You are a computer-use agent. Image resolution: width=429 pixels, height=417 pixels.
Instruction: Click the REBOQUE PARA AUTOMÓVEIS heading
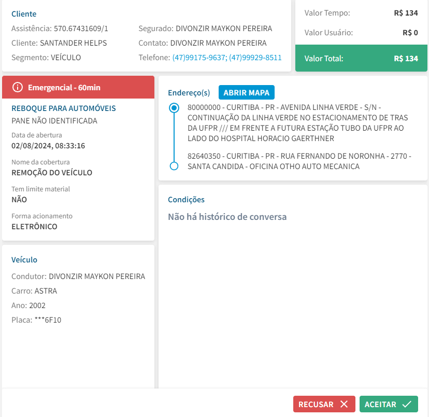coord(64,108)
